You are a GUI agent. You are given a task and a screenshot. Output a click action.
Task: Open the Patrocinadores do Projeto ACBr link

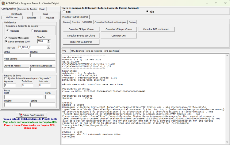[30, 122]
